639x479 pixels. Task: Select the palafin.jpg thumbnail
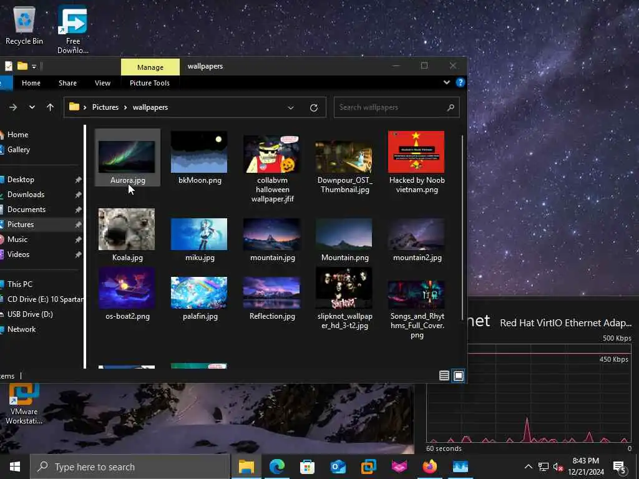(199, 293)
